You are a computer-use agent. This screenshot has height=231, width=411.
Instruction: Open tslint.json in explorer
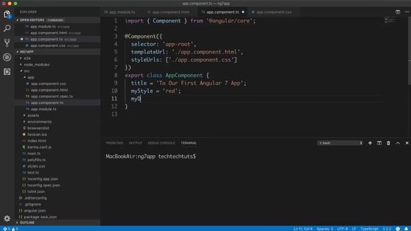[x=36, y=191]
